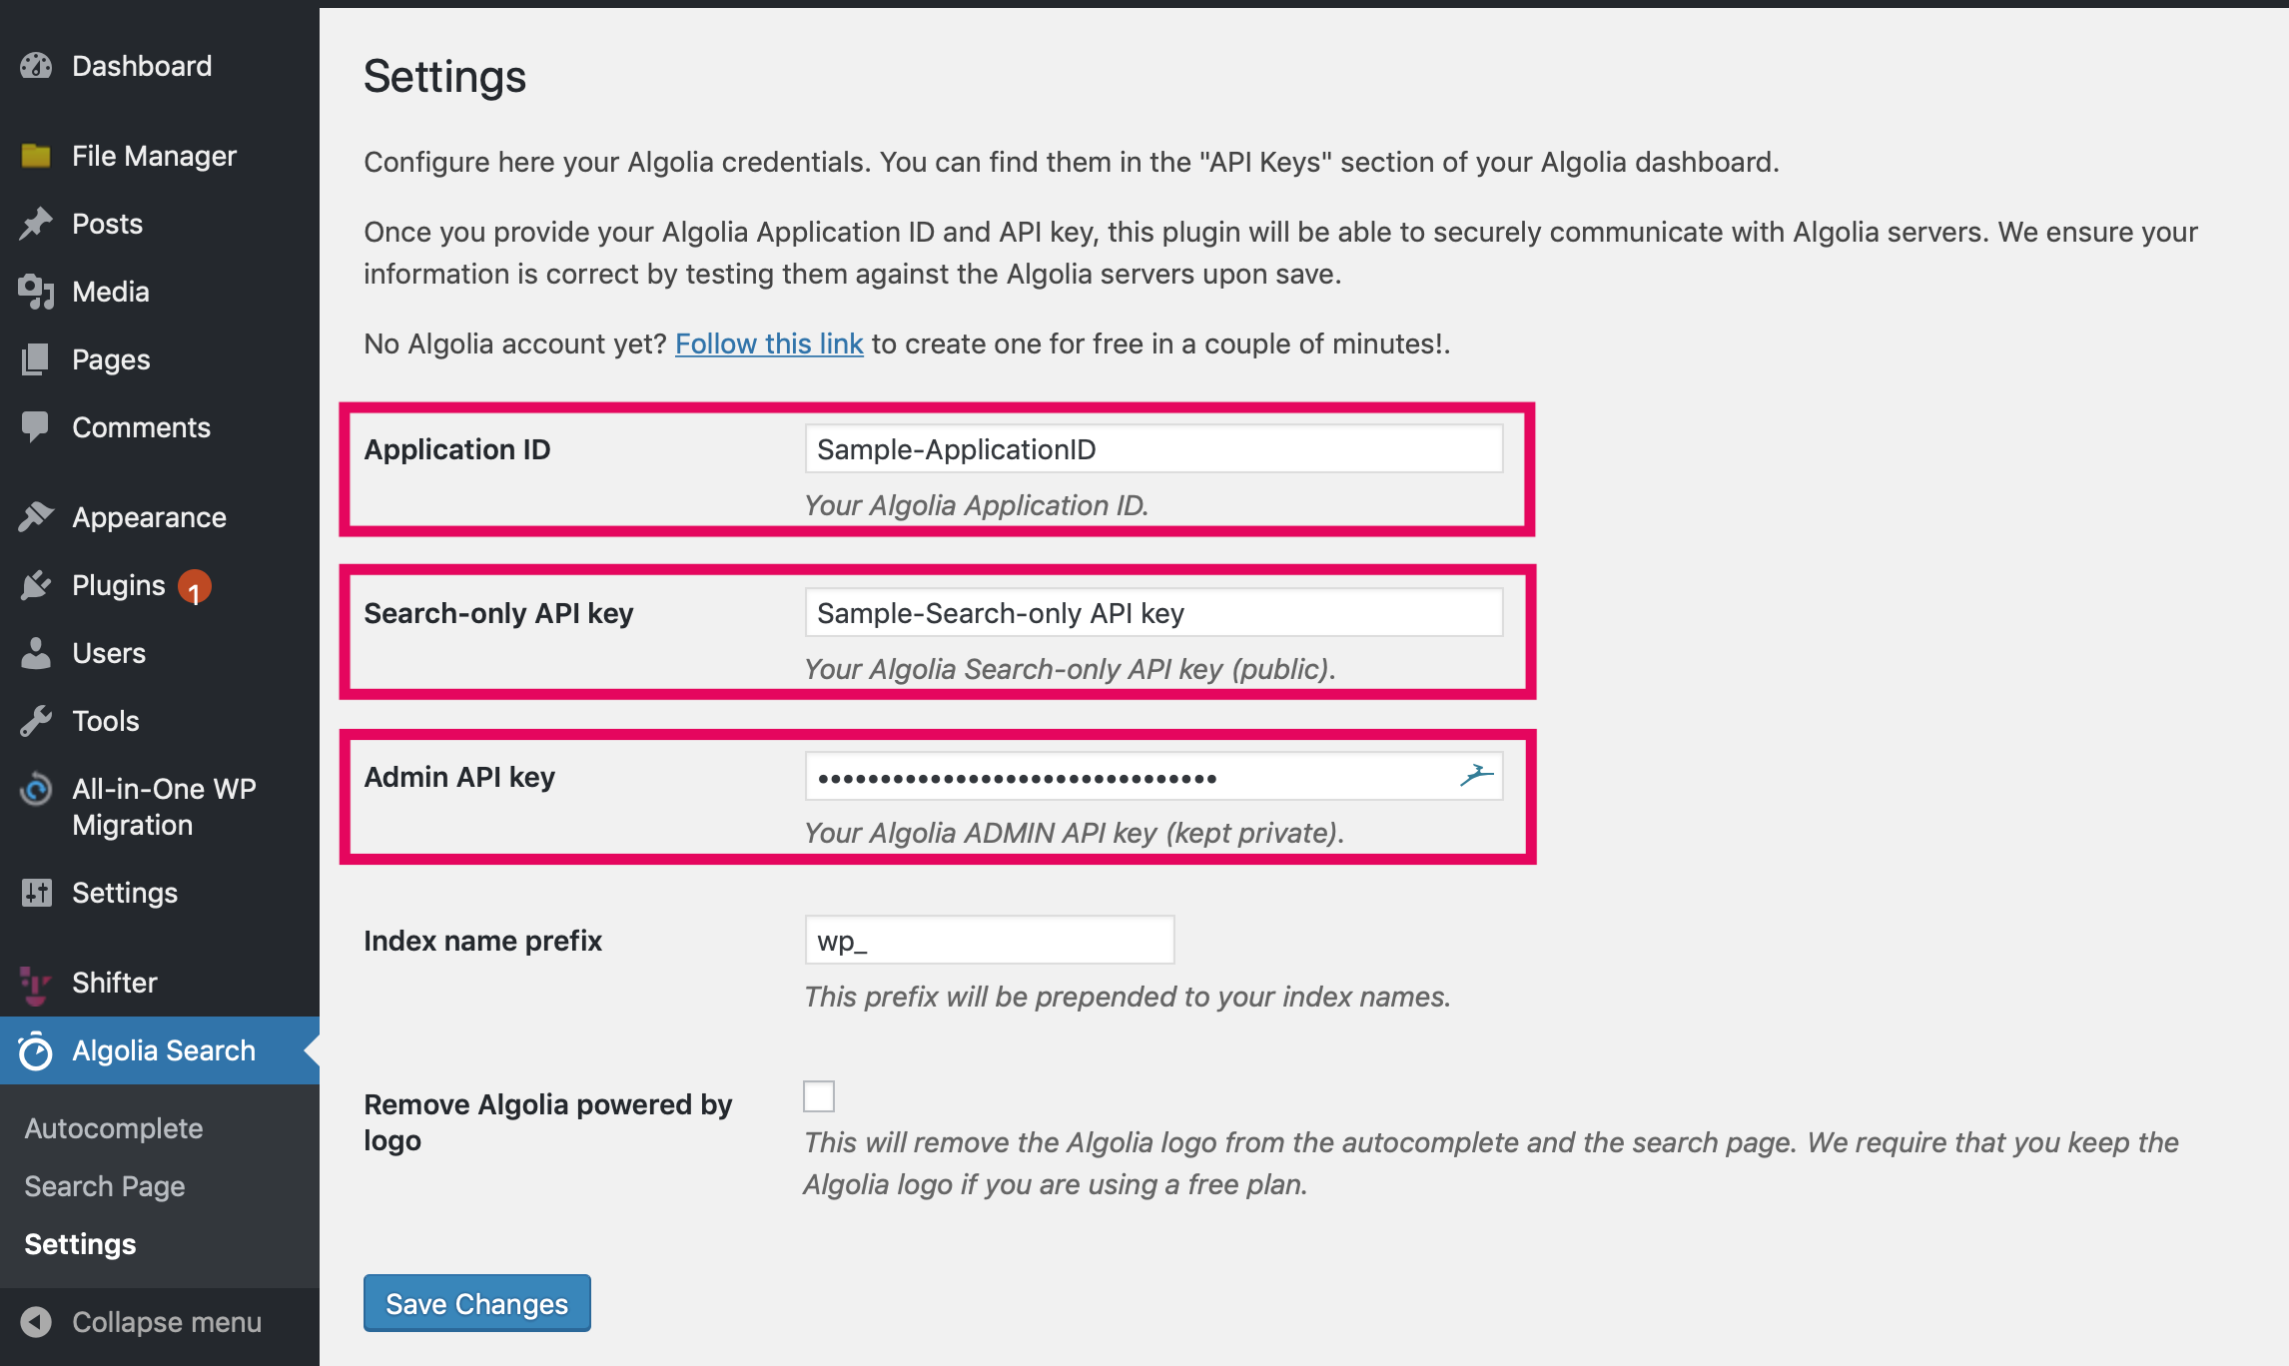The image size is (2289, 1366).
Task: Click the Application ID field label
Action: [457, 449]
